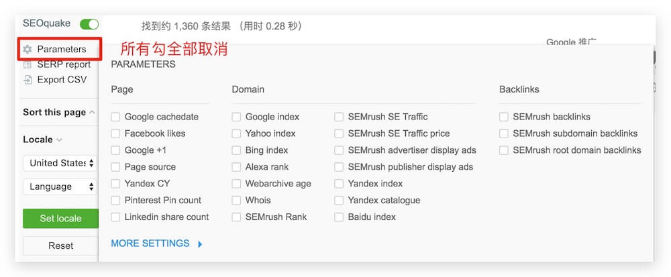Tick the SEMrush backlinks checkbox
671x277 pixels.
pos(504,117)
